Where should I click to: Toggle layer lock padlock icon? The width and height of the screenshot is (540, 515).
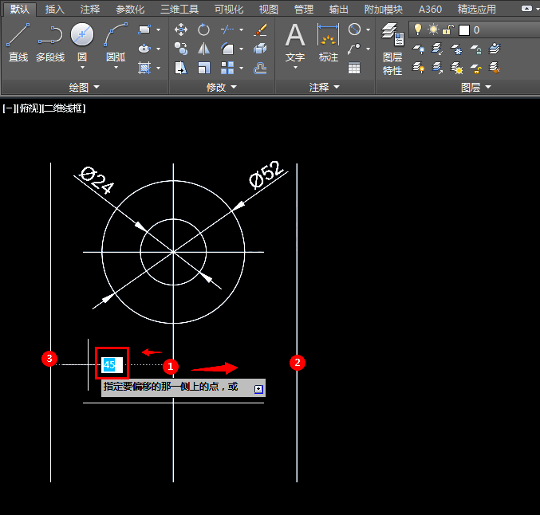point(448,29)
